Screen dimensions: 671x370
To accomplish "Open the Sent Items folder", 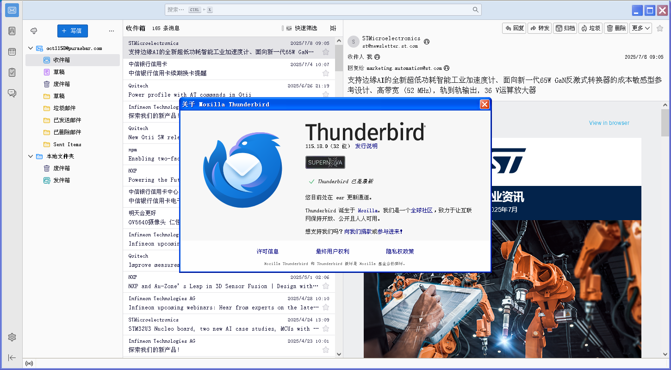I will coord(73,144).
